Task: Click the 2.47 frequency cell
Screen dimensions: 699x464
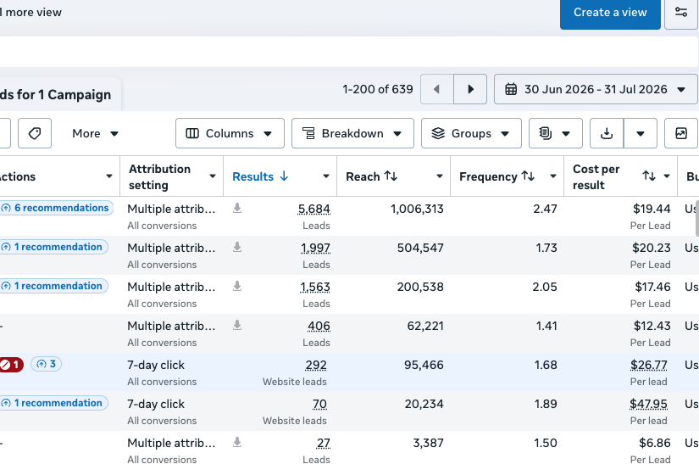Action: [545, 209]
